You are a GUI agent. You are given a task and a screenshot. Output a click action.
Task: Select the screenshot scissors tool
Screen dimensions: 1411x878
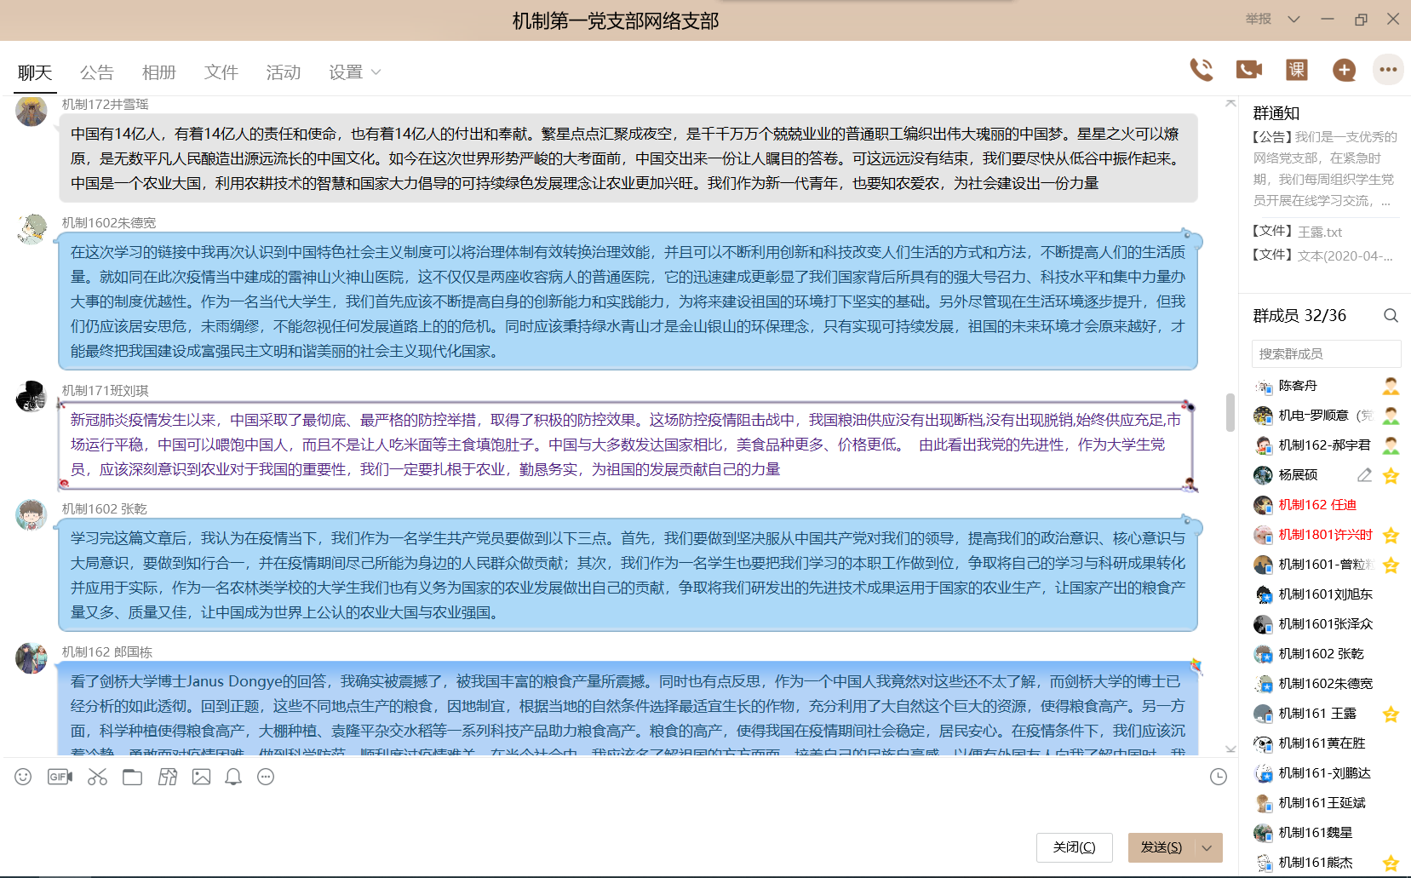click(97, 777)
